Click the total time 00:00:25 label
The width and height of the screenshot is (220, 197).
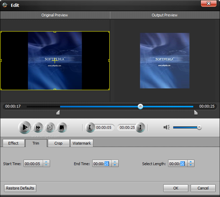207,106
